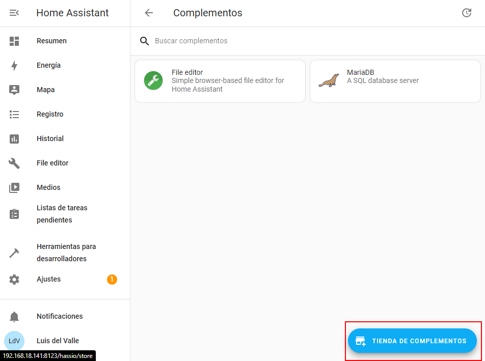This screenshot has width=485, height=361.
Task: Open the MariaDB add-on card
Action: 395,81
